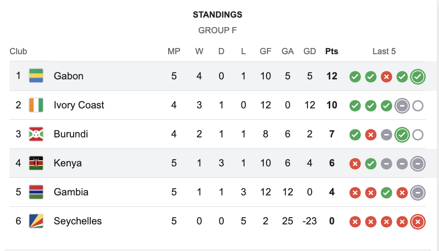439x251 pixels.
Task: Click the Kenya flag icon
Action: pos(36,163)
